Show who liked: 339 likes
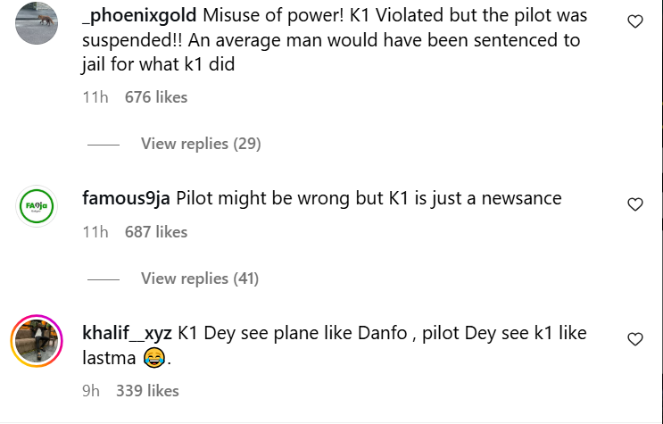 point(147,391)
